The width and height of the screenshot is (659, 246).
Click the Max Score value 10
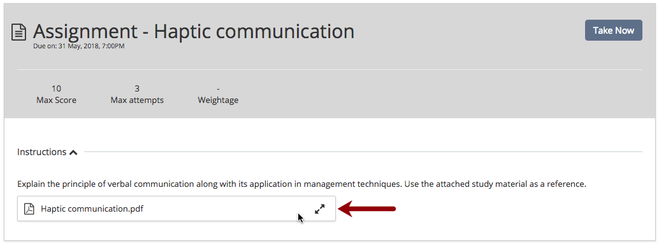[x=56, y=88]
